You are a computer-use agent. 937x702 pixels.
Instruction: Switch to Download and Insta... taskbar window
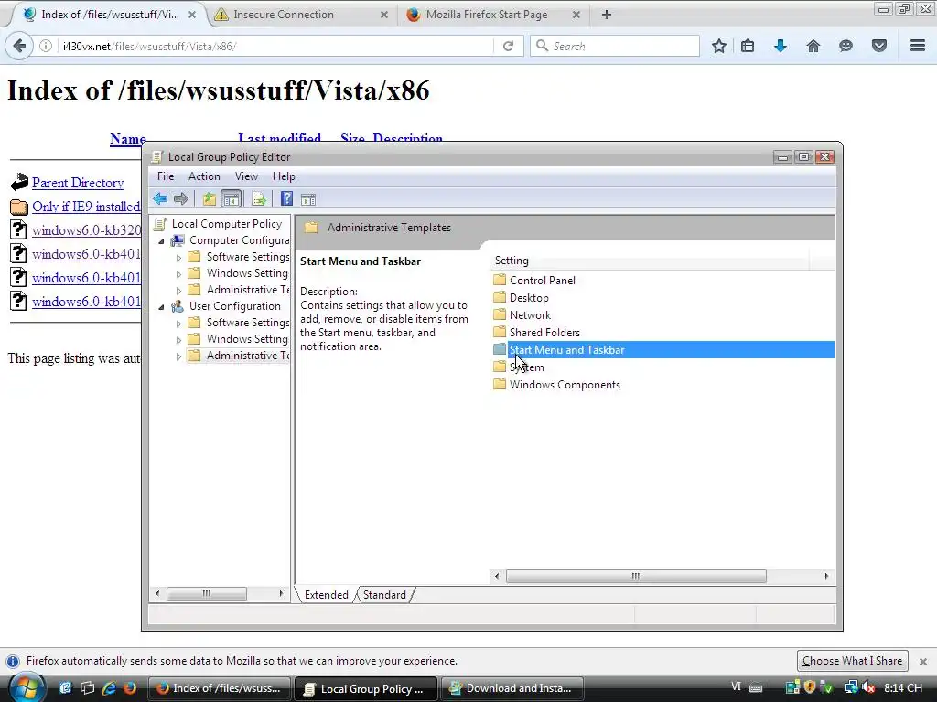[x=512, y=688]
